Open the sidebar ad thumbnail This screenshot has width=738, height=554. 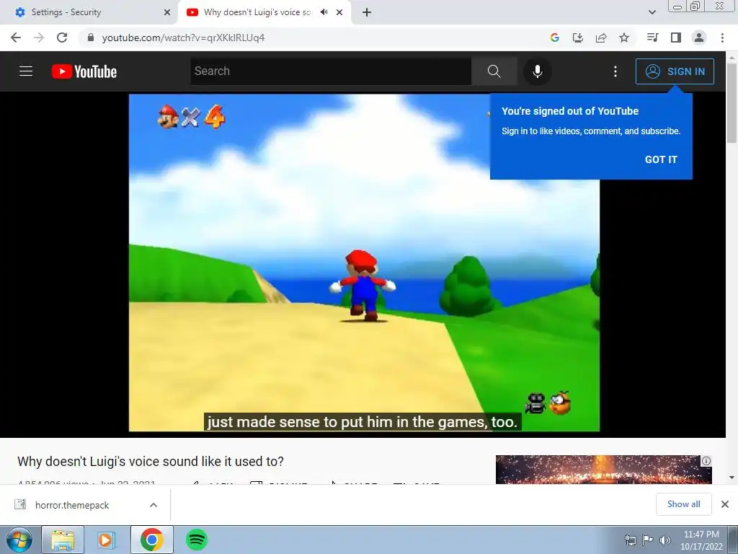(x=603, y=469)
